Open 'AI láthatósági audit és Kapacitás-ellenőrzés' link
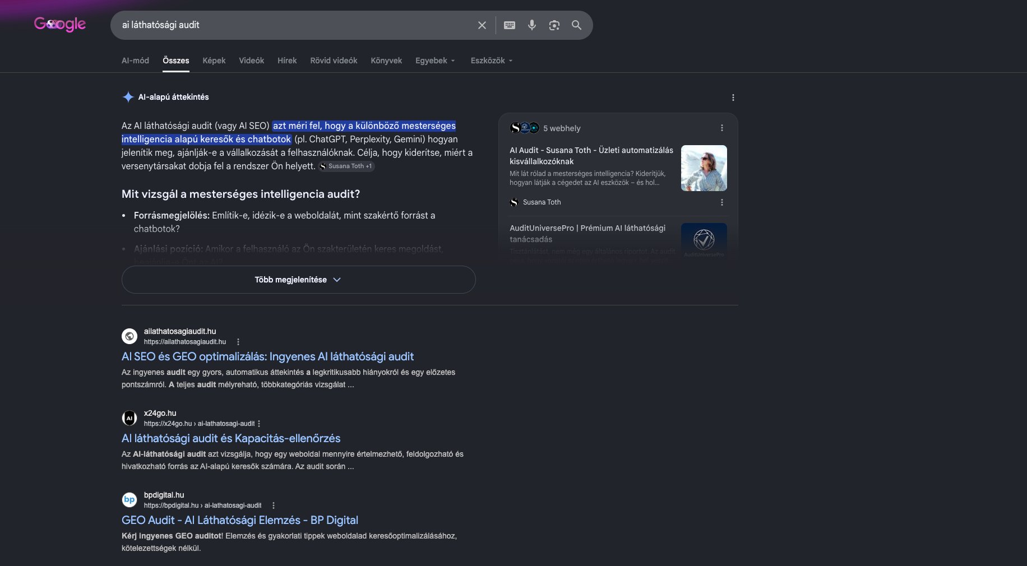Screen dimensions: 1027x566 [231, 438]
